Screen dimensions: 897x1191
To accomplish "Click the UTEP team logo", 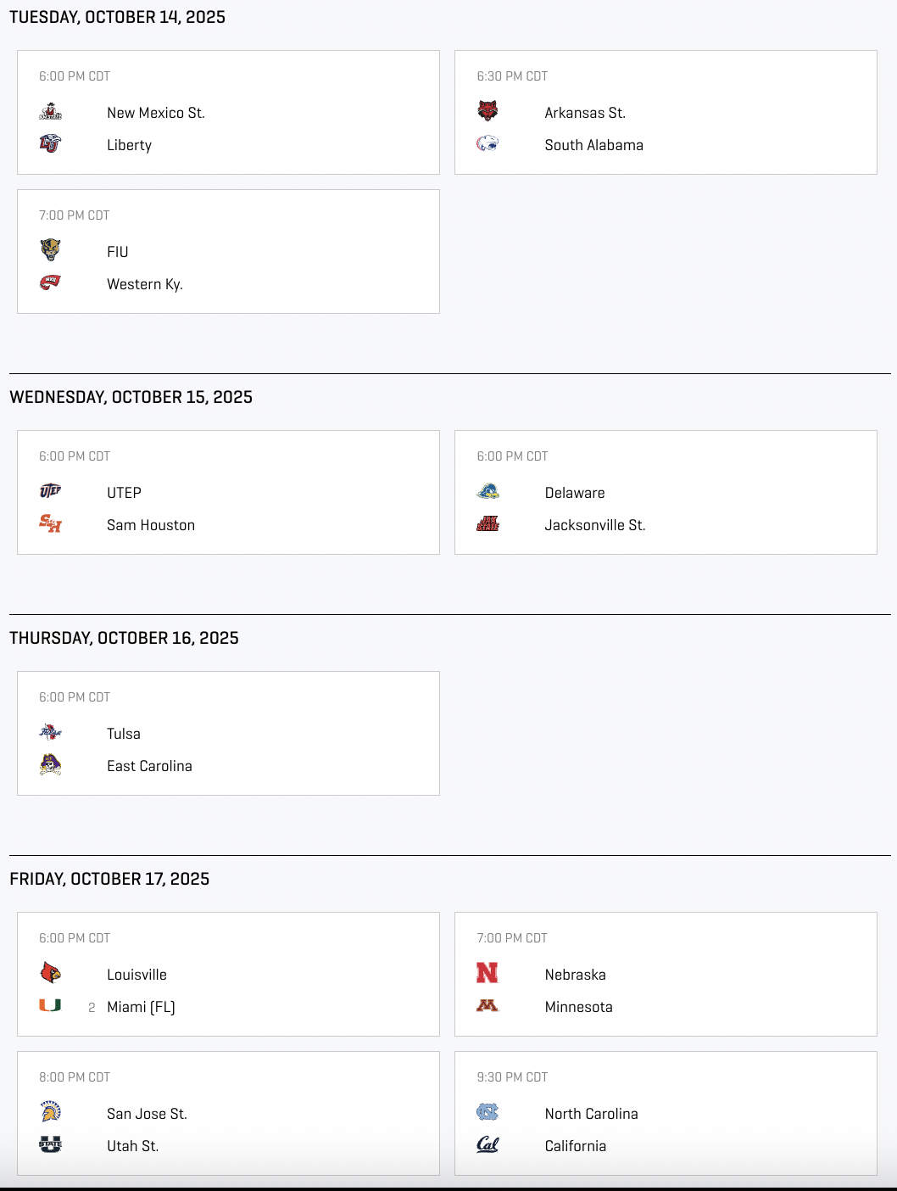I will click(x=51, y=492).
